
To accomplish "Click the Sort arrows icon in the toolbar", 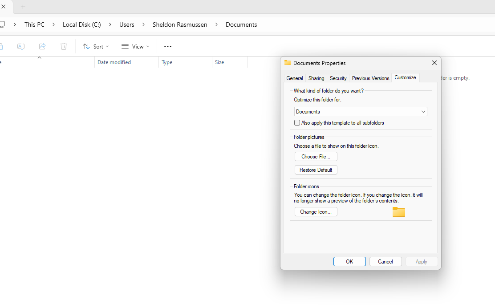I will pyautogui.click(x=86, y=46).
